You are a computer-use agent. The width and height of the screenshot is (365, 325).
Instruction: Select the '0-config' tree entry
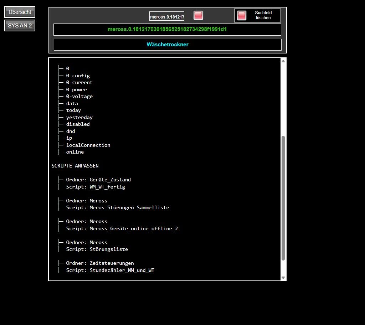point(78,76)
